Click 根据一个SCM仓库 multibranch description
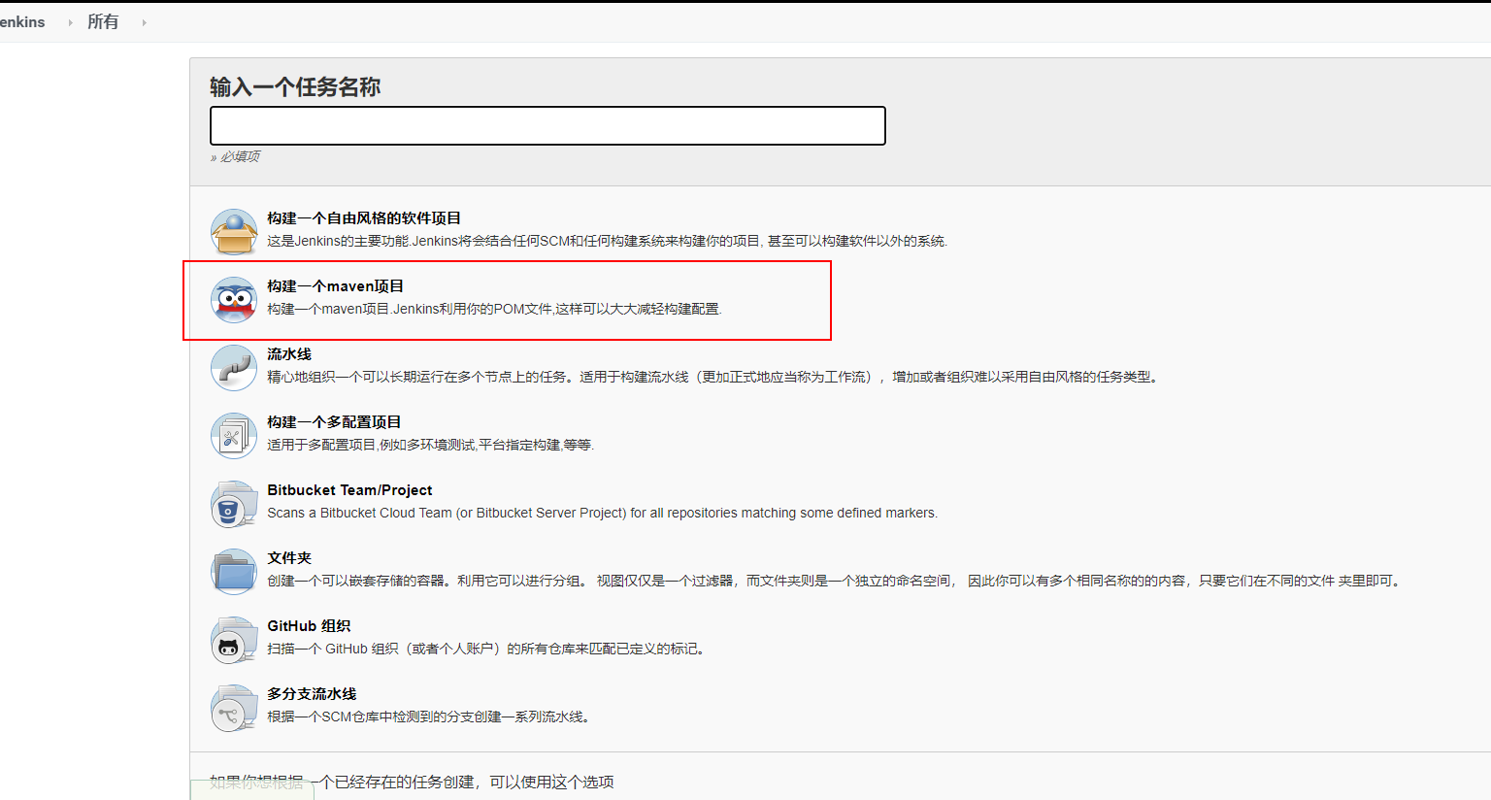This screenshot has height=800, width=1491. pyautogui.click(x=430, y=717)
